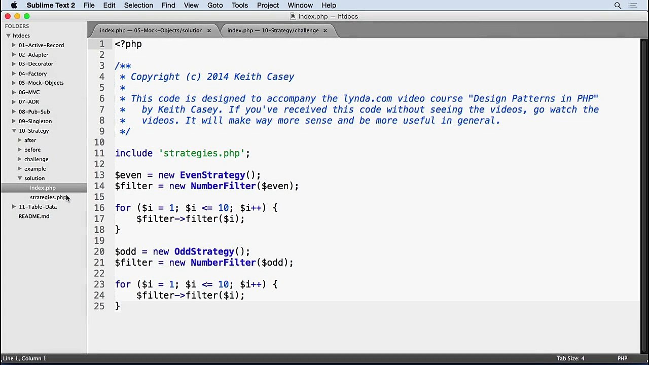This screenshot has height=365, width=649.
Task: Close the 05-Mock-Objects/solution tab
Action: click(208, 30)
